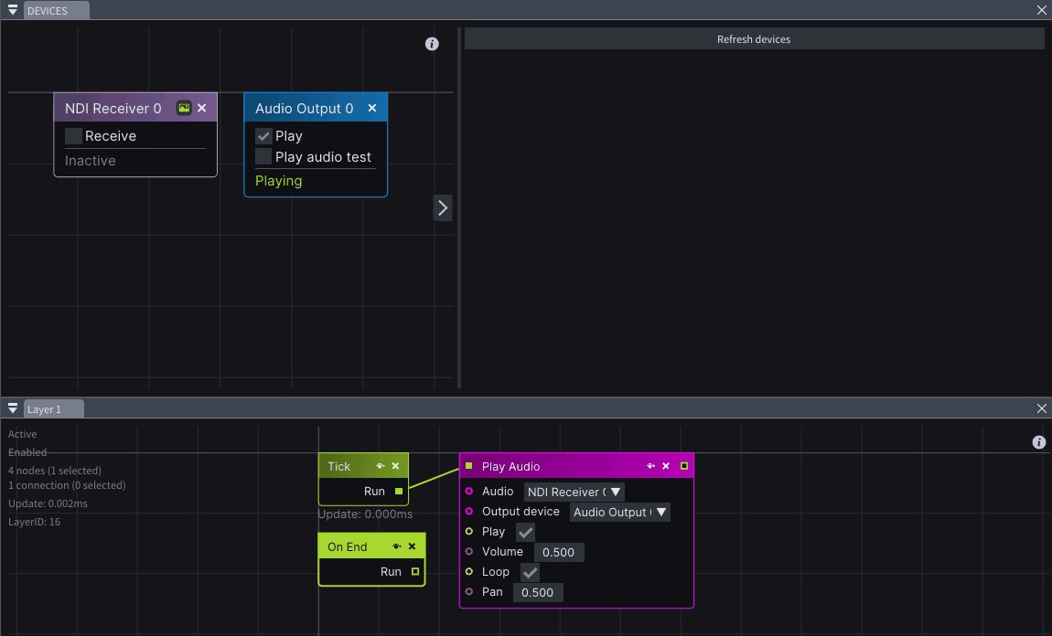Enable the Play audio test checkbox
Screen dimensions: 1052x636
coord(263,157)
